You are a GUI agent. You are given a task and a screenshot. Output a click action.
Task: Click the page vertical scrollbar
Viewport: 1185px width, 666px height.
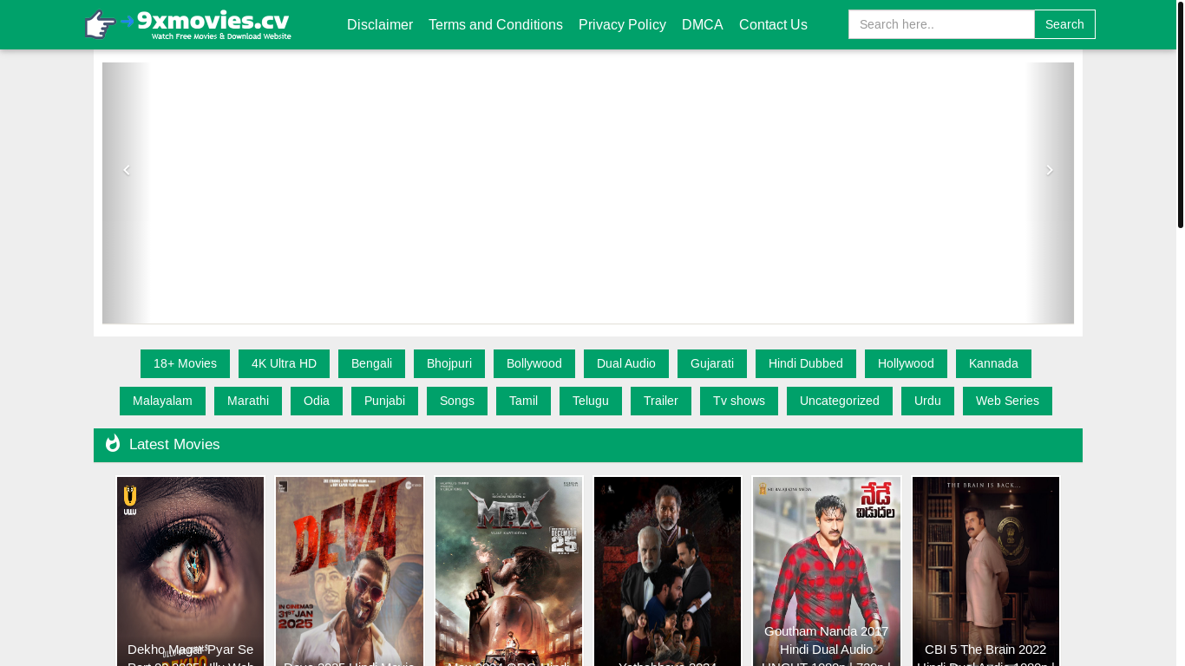(x=1180, y=113)
